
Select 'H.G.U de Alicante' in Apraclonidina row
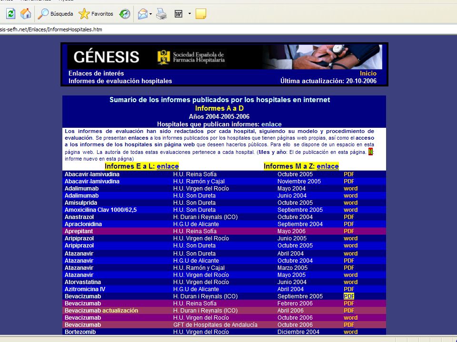(196, 224)
